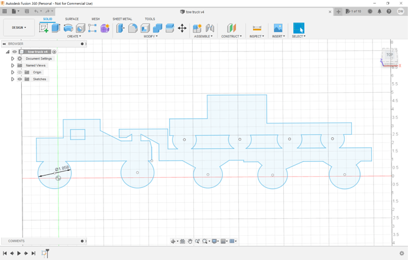Switch to the Tools tab
This screenshot has width=408, height=260.
(150, 19)
